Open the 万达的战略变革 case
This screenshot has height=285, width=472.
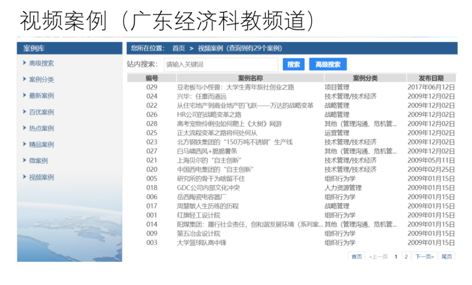245,105
